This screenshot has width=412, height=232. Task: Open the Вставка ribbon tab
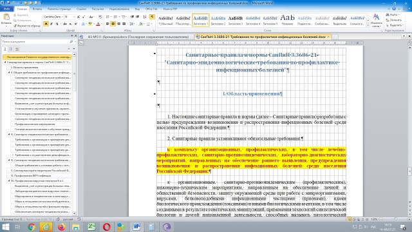tap(37, 9)
